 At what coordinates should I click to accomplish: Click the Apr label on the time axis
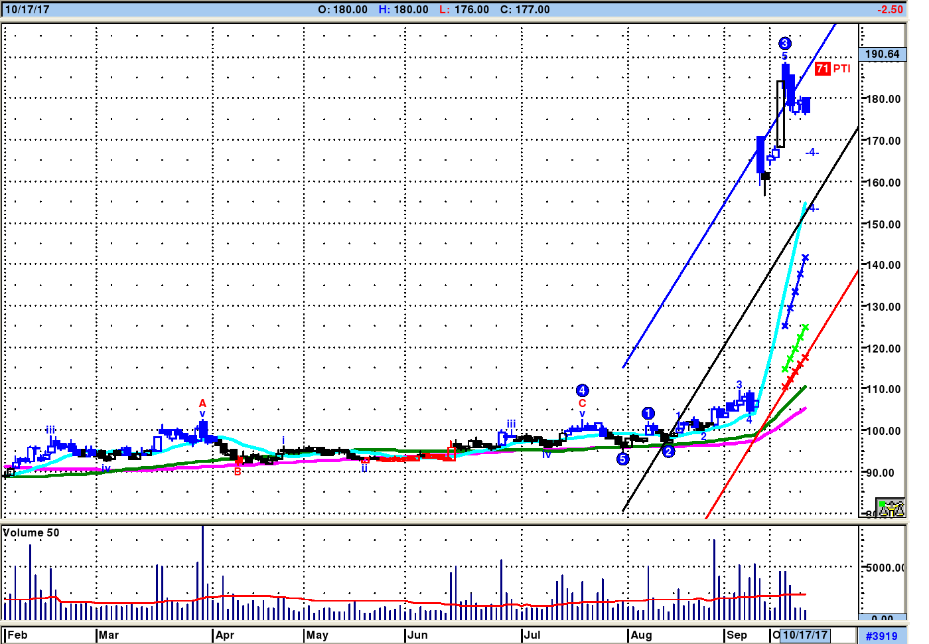pos(225,635)
